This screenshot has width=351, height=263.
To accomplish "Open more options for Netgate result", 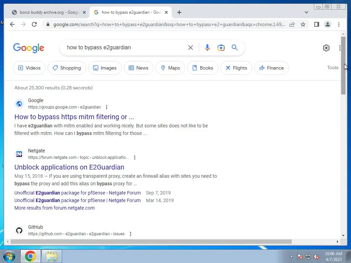I will (x=134, y=158).
